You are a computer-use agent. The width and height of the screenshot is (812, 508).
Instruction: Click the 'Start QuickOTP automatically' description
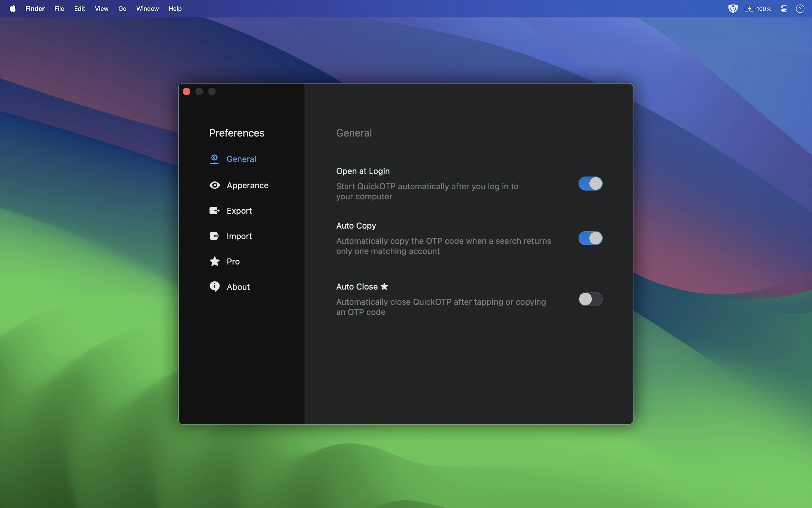pos(428,191)
